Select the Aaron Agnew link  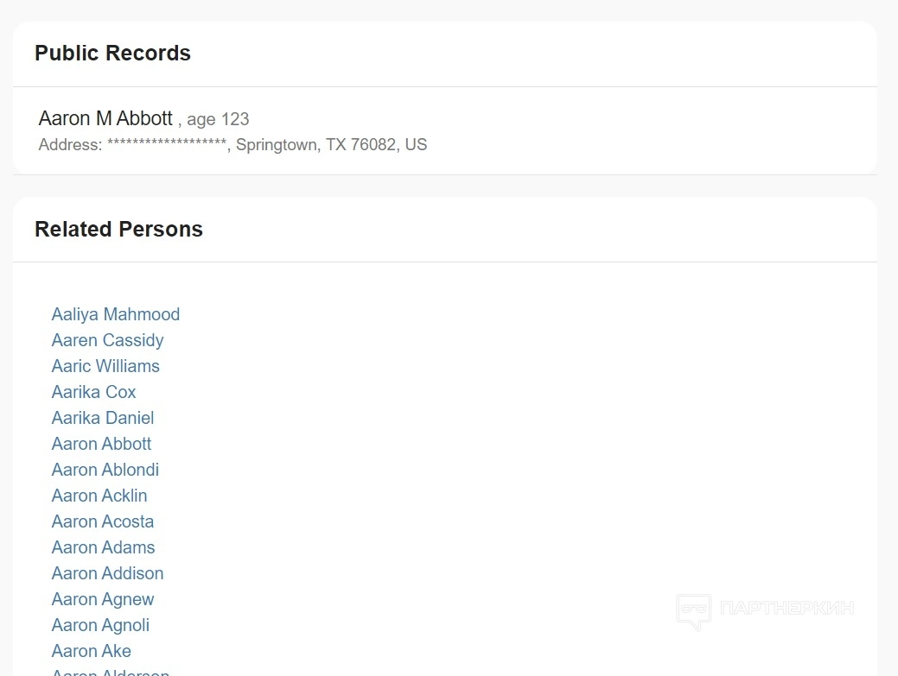[x=102, y=599]
